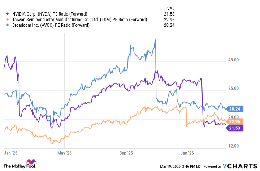Select the Taiwan Semiconductor (TSM) legend label
260x171 pixels.
(x=77, y=20)
